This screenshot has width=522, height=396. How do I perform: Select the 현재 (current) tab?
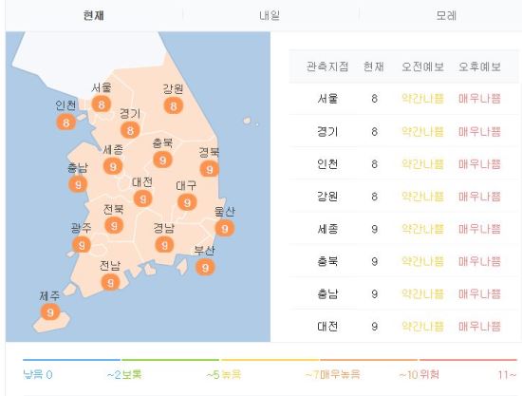94,15
